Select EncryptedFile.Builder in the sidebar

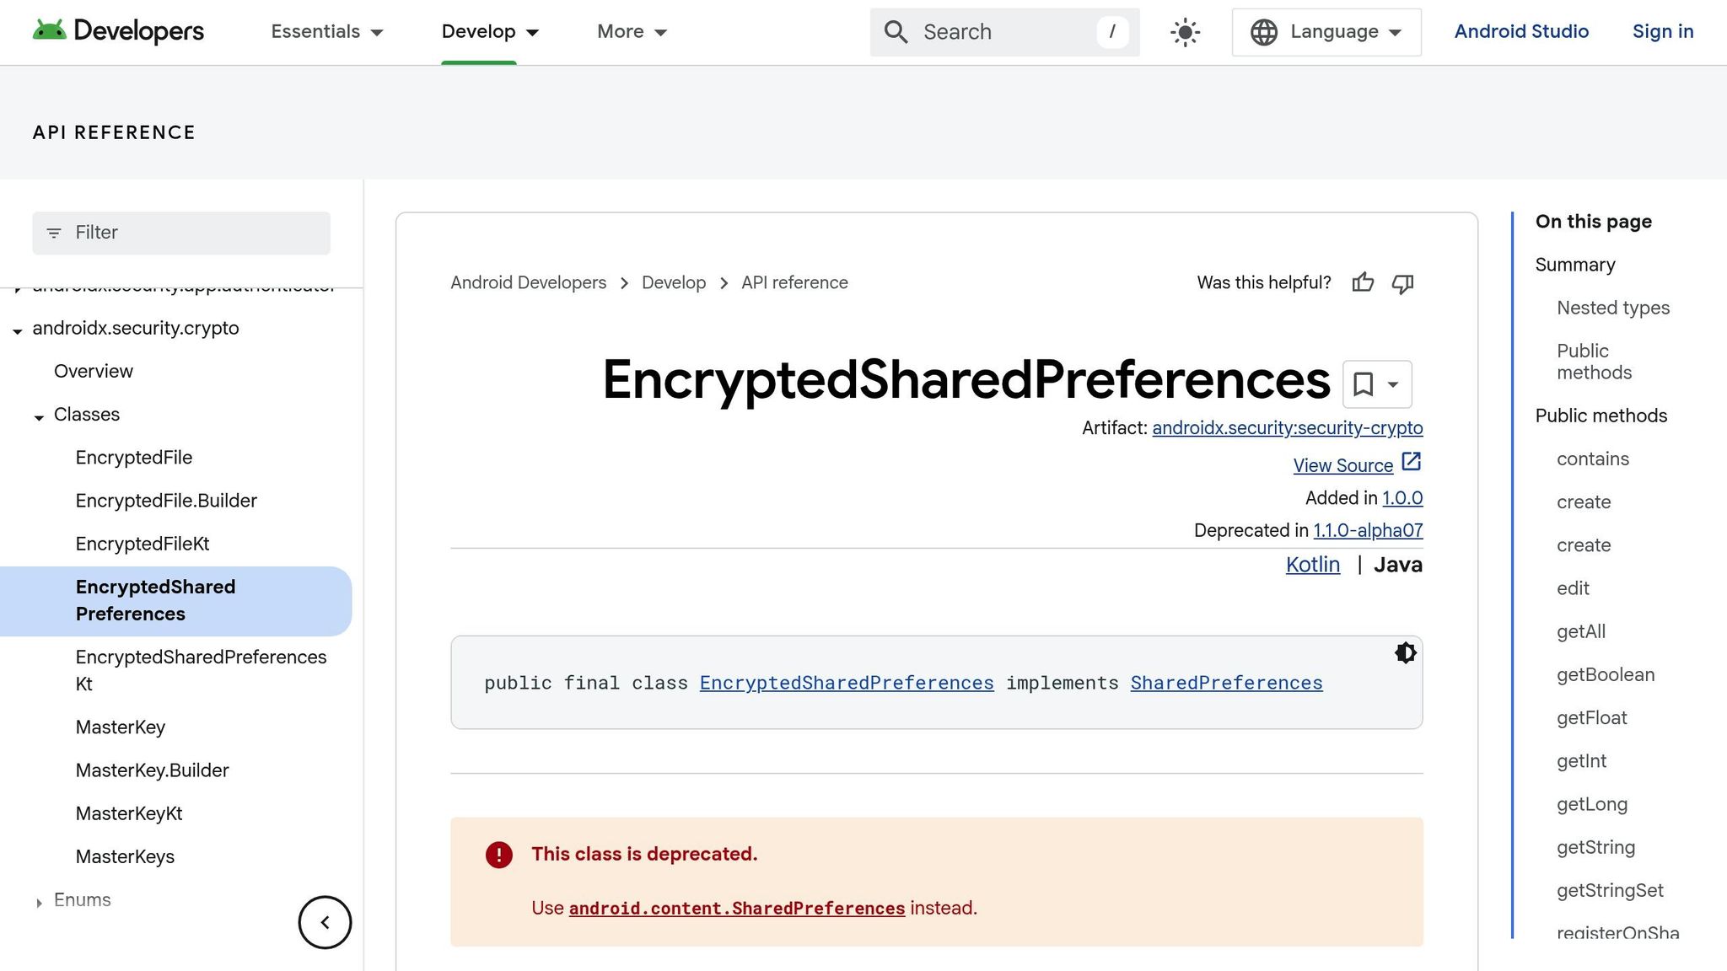(x=166, y=501)
